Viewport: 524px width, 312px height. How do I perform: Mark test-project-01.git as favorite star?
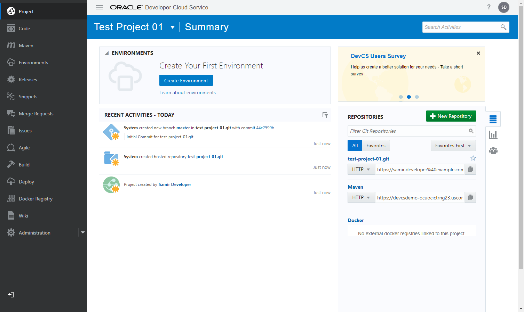[473, 158]
